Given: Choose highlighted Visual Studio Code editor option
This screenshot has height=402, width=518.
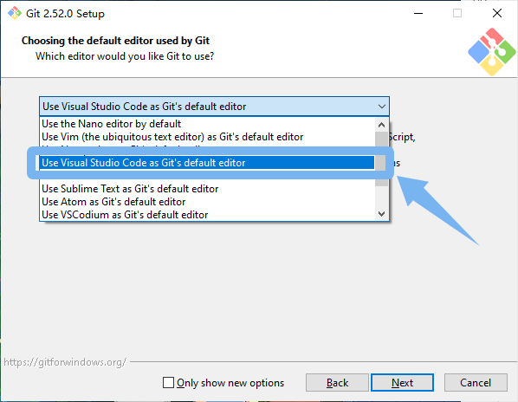Looking at the screenshot, I should (207, 163).
